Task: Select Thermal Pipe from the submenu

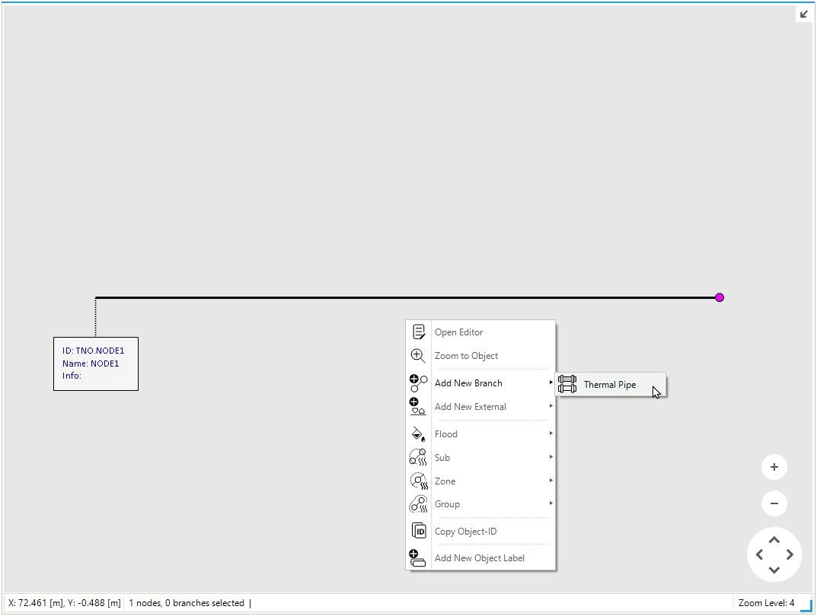Action: click(609, 385)
